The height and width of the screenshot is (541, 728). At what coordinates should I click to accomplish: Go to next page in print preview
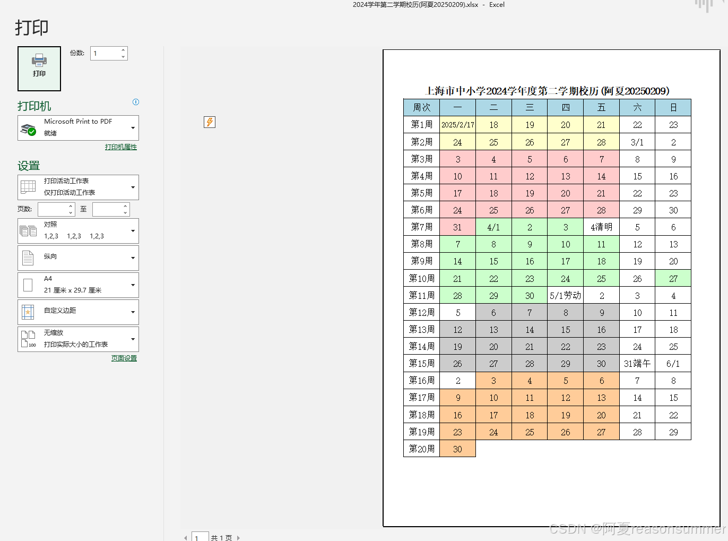tap(238, 538)
